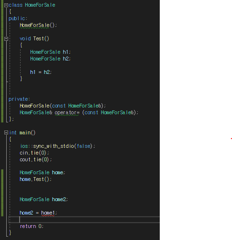Click the 'cout.tie(0);' line
The image size is (232, 240).
36,159
